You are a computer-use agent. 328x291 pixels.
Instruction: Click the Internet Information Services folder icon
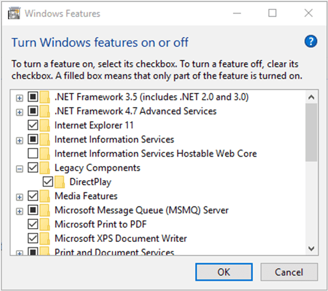click(46, 139)
